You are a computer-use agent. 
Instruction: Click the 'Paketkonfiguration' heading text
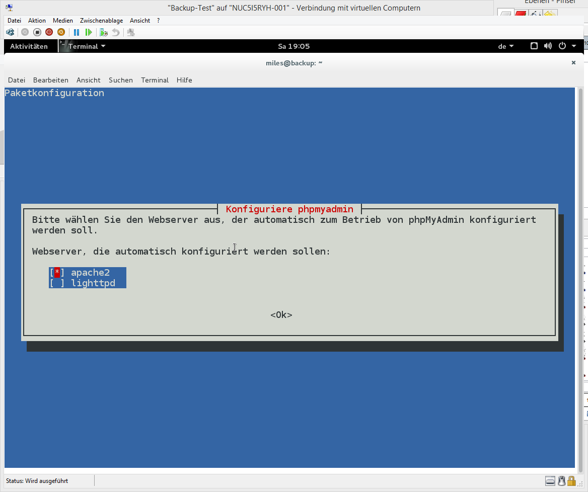coord(54,93)
